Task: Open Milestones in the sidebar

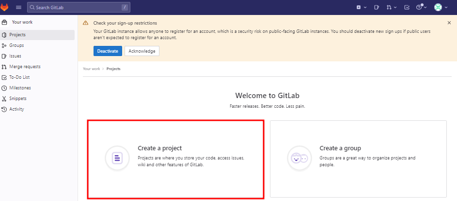Action: tap(37, 88)
